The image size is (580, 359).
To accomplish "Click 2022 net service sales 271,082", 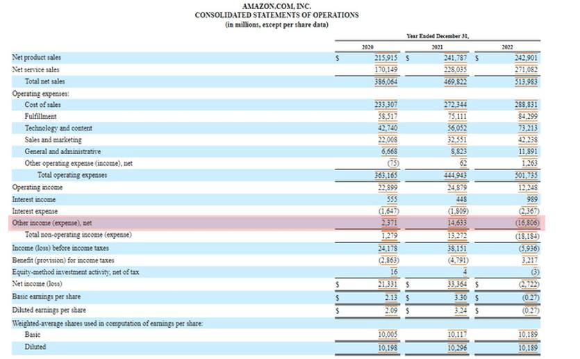I will [x=526, y=70].
